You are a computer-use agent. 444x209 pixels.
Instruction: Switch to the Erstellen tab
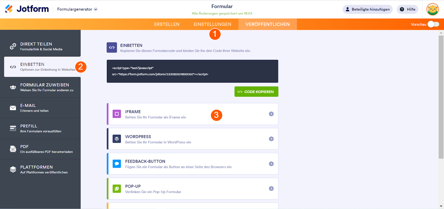click(167, 24)
